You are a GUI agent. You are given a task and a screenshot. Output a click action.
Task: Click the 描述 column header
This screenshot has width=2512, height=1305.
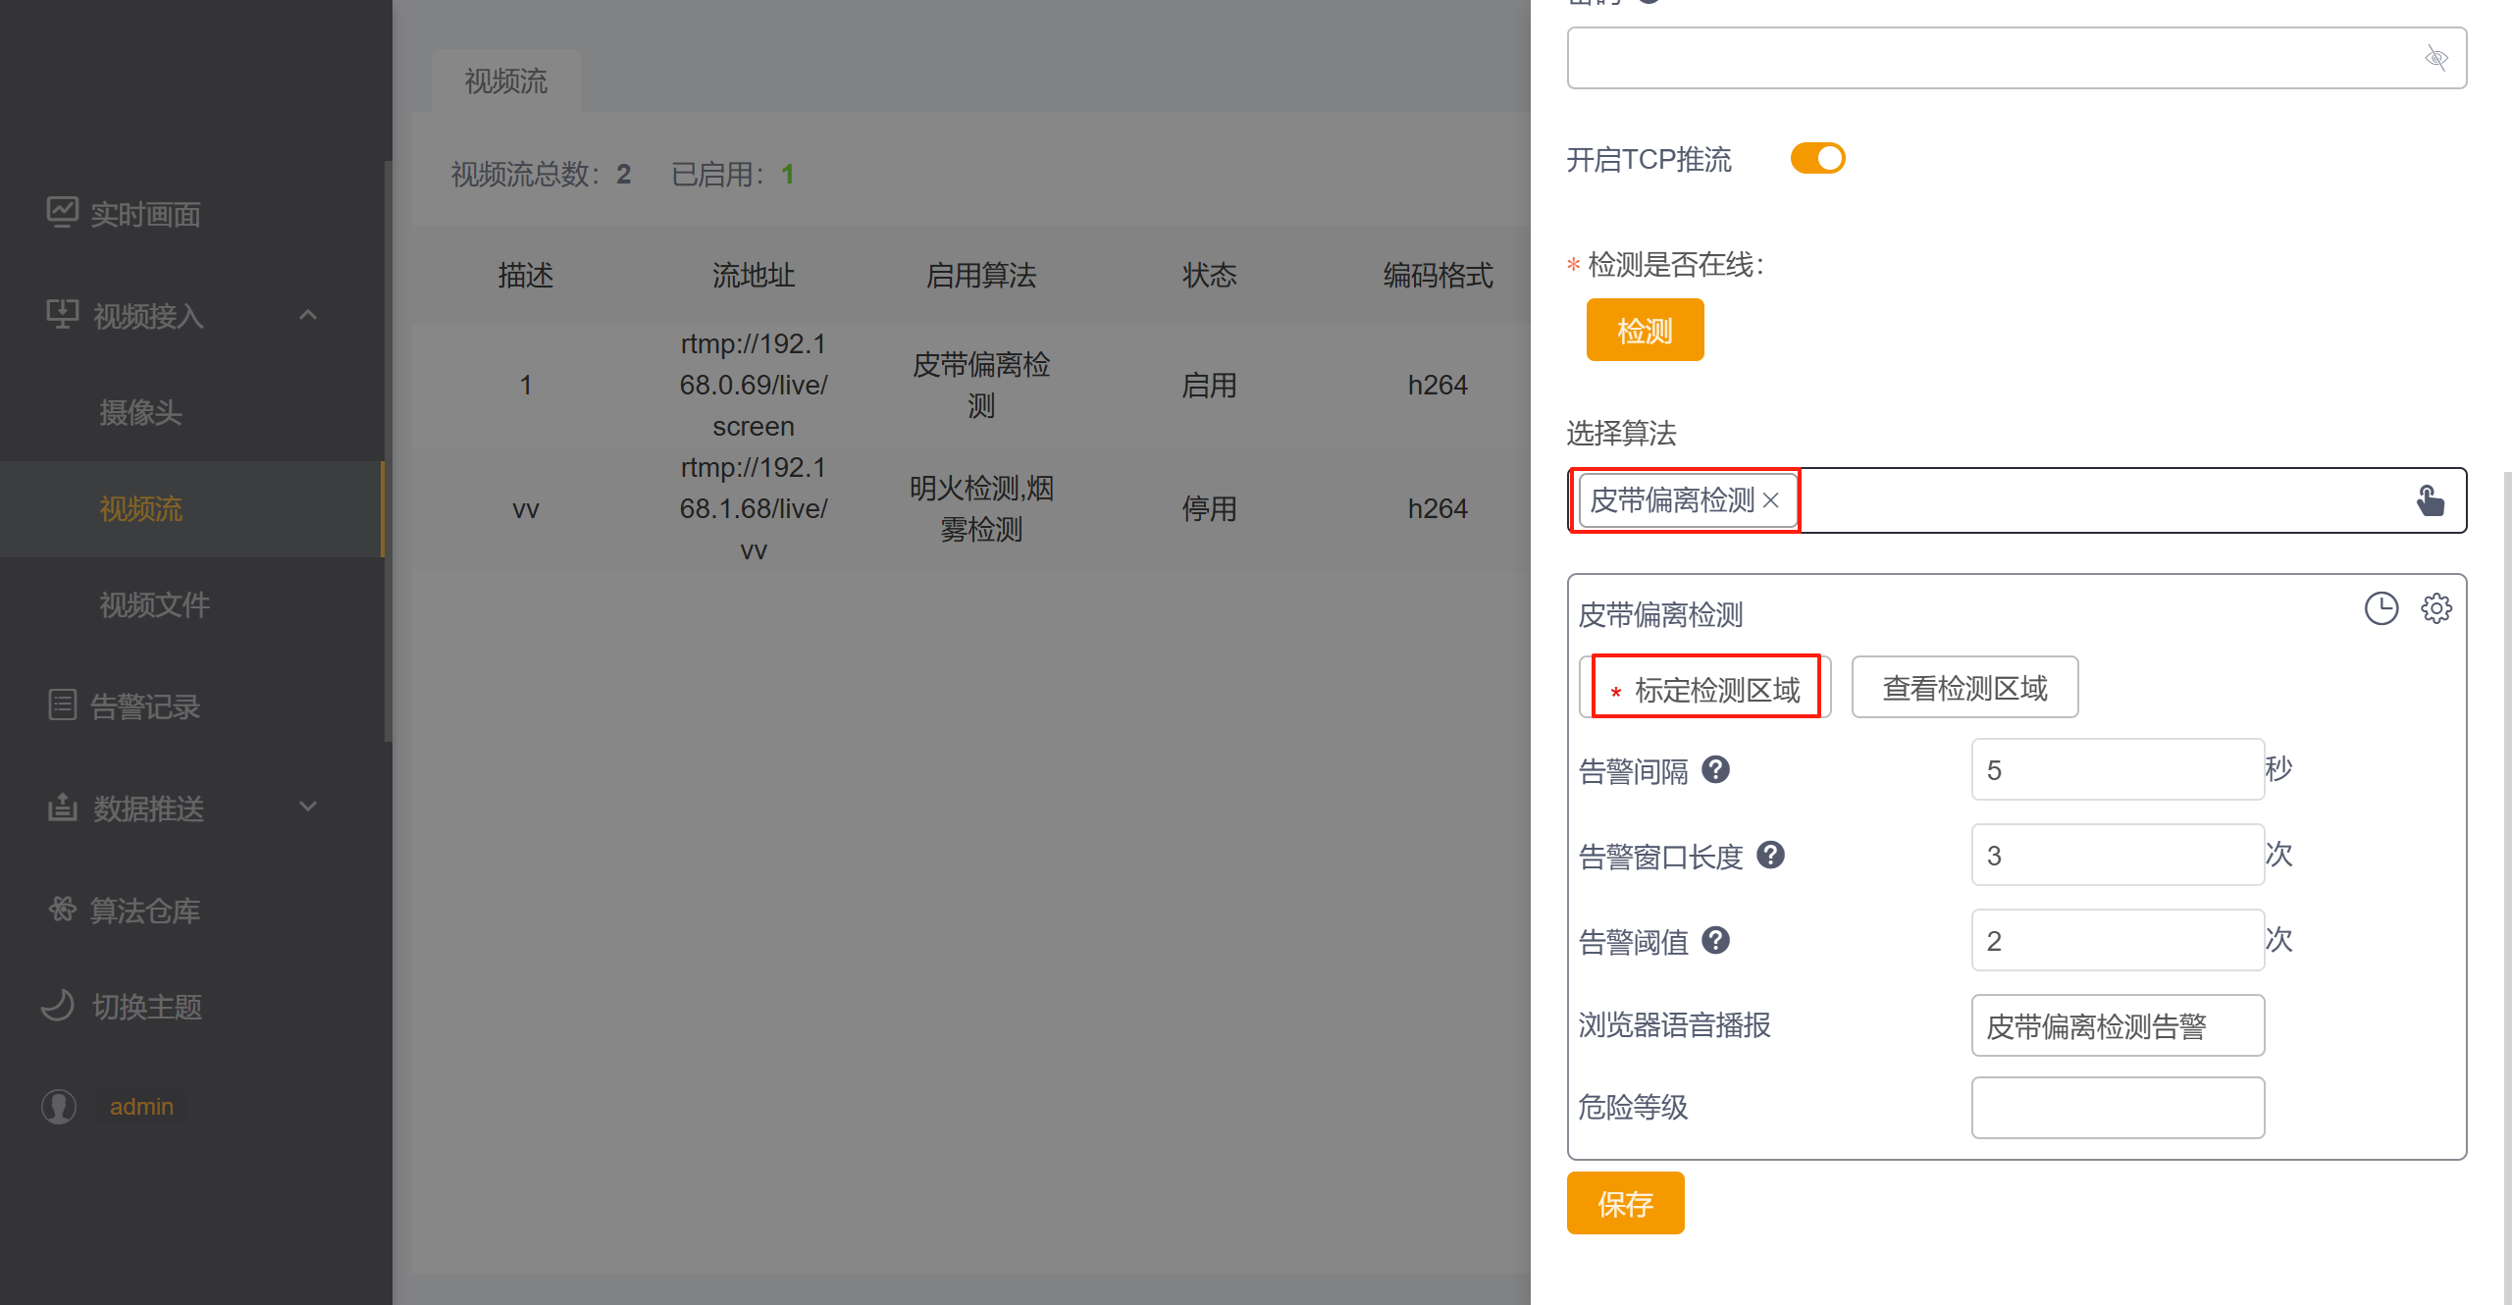click(526, 275)
